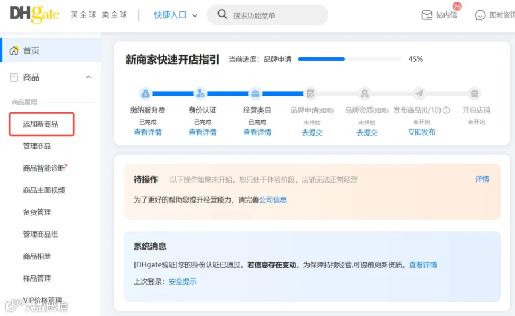Click the 开启店铺 shop step icon
This screenshot has height=316, width=515.
pos(474,94)
